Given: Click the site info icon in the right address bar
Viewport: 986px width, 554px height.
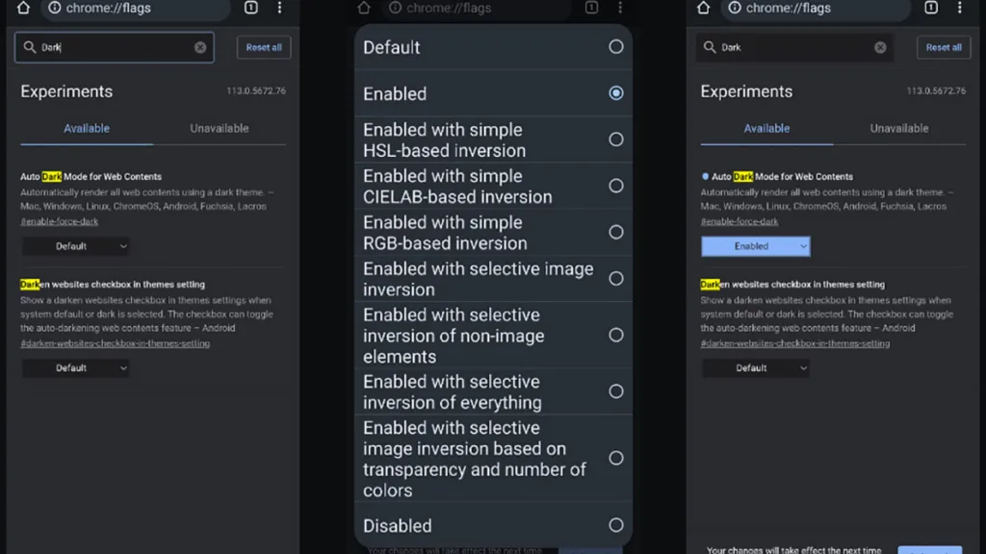Looking at the screenshot, I should click(x=735, y=8).
